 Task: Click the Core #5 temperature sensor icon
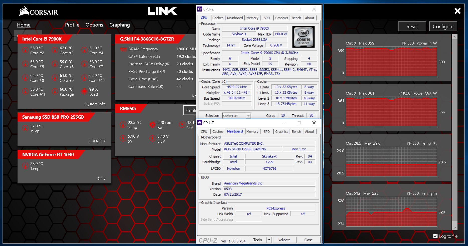[25, 64]
